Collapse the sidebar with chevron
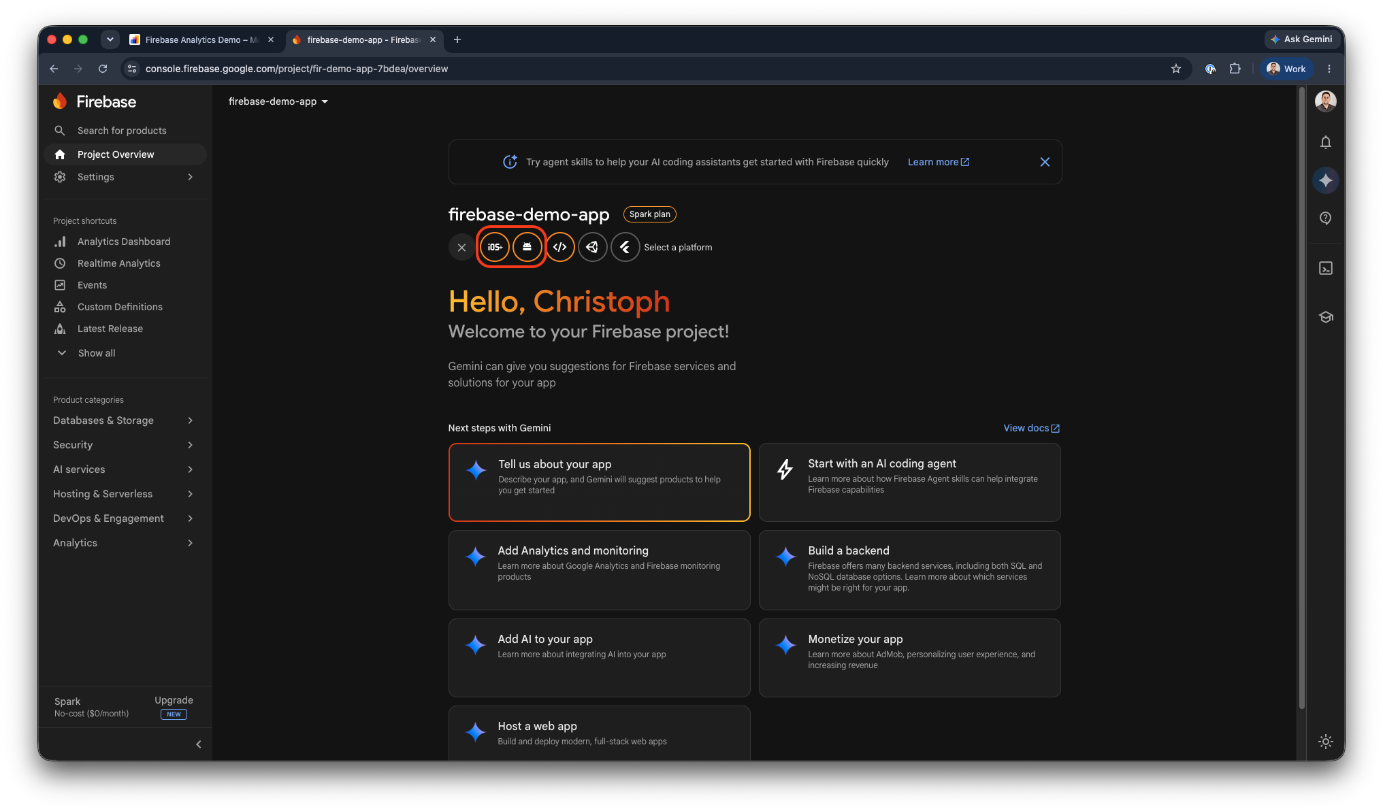 pyautogui.click(x=198, y=744)
